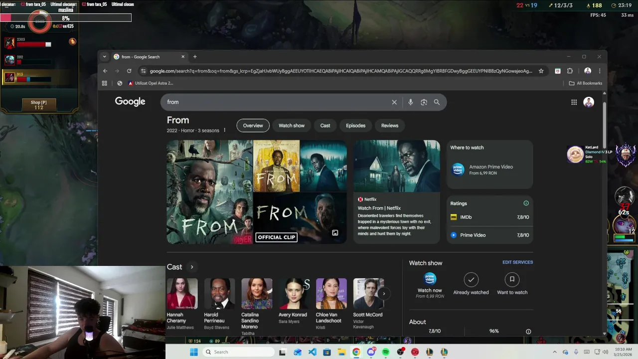Open Microsoft Store from the taskbar
Screen dimensions: 638x359
(x=326, y=352)
